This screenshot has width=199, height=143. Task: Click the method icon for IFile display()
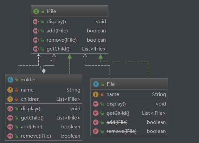(36, 22)
